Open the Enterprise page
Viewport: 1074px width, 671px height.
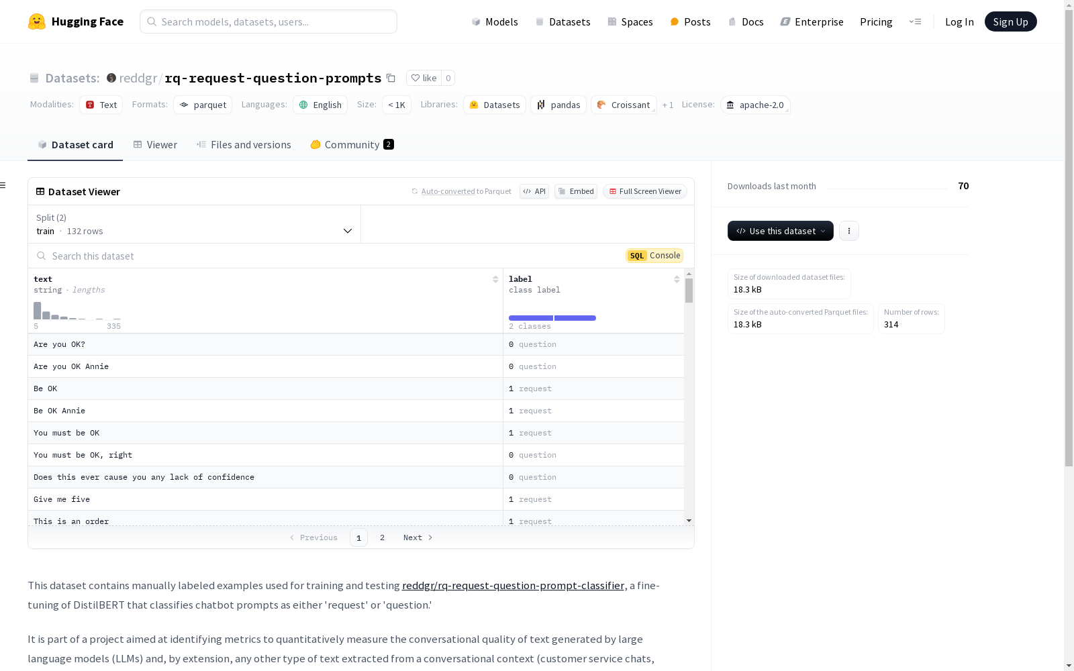tap(812, 21)
